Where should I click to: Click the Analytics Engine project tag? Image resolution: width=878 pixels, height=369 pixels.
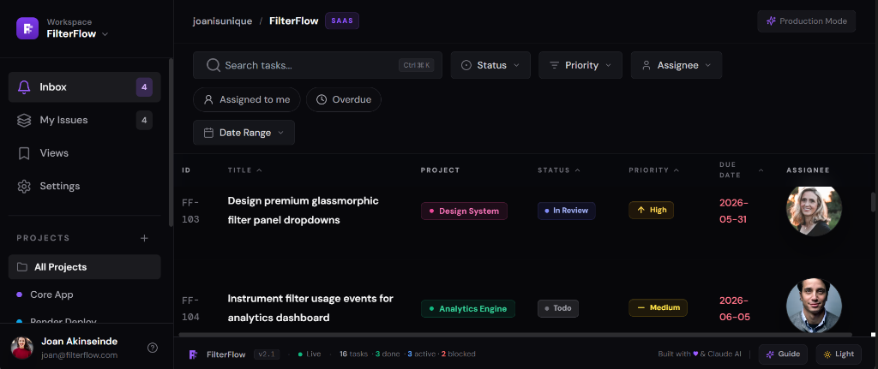tap(468, 308)
